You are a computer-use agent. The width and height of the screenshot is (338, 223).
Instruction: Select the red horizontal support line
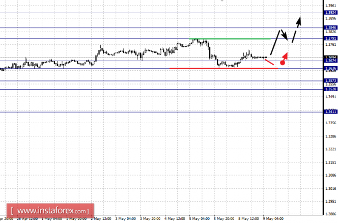click(x=224, y=68)
